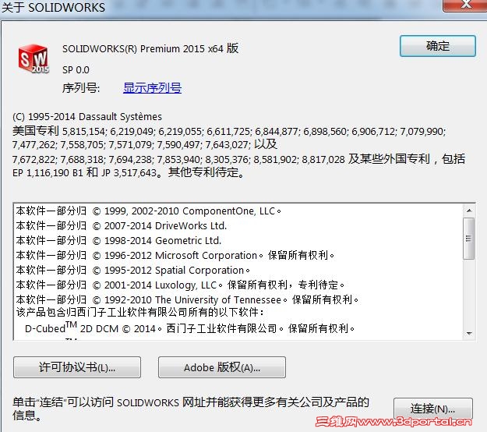Select the Luxology, LLC copyright line

[180, 285]
